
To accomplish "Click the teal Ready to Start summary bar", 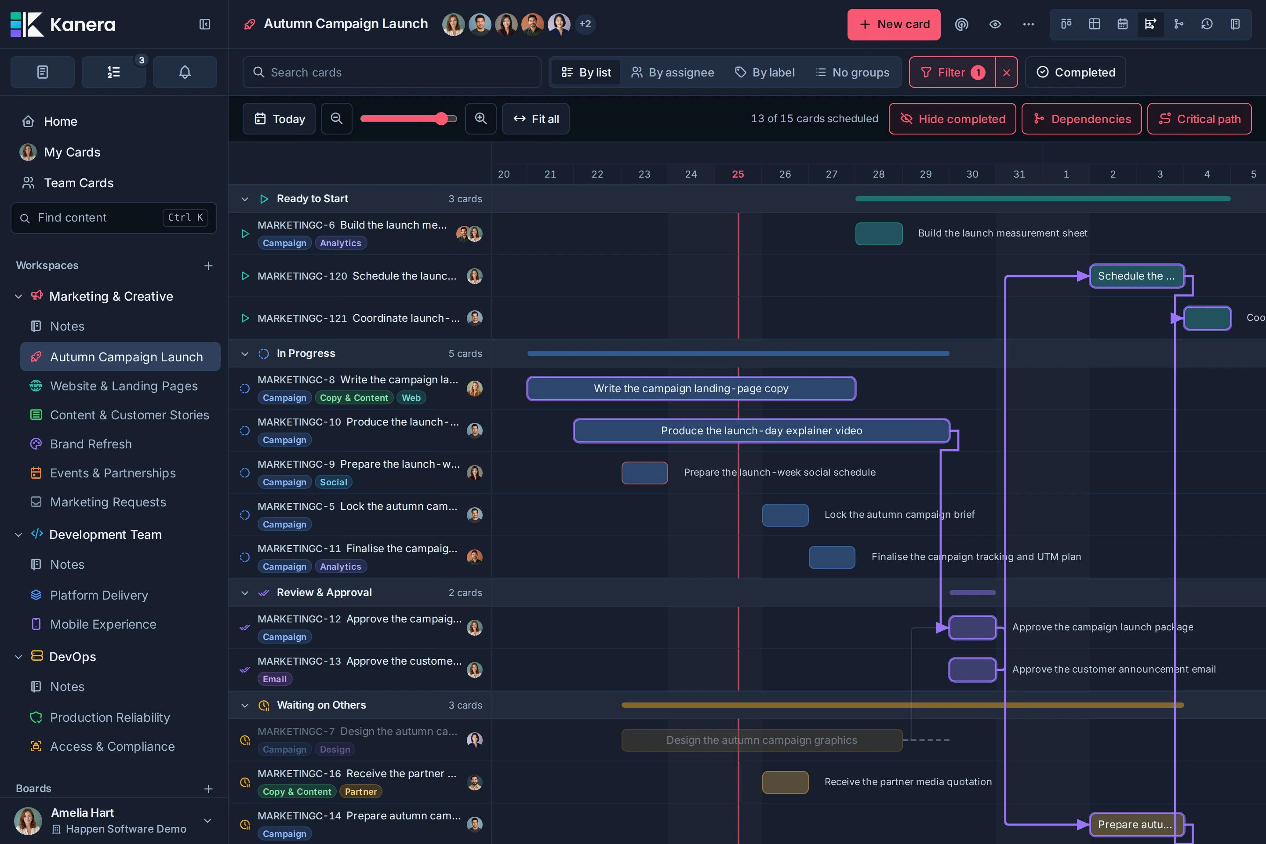I will pyautogui.click(x=1043, y=199).
